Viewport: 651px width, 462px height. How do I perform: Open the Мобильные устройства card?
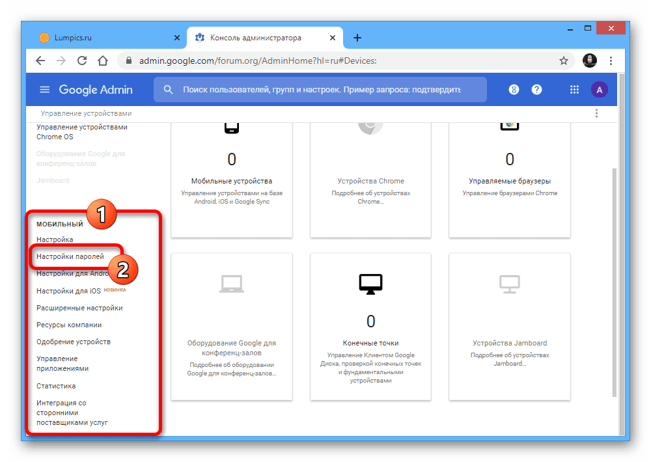click(x=232, y=180)
